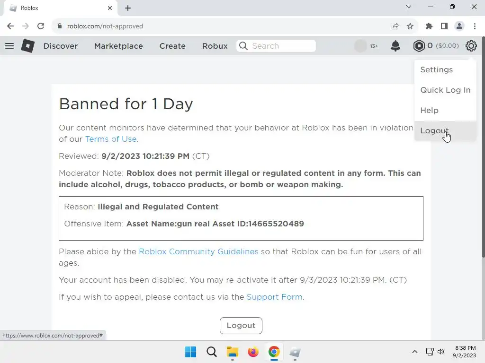Viewport: 485px width, 363px height.
Task: Toggle the Chrome side panel icon
Action: (x=444, y=26)
